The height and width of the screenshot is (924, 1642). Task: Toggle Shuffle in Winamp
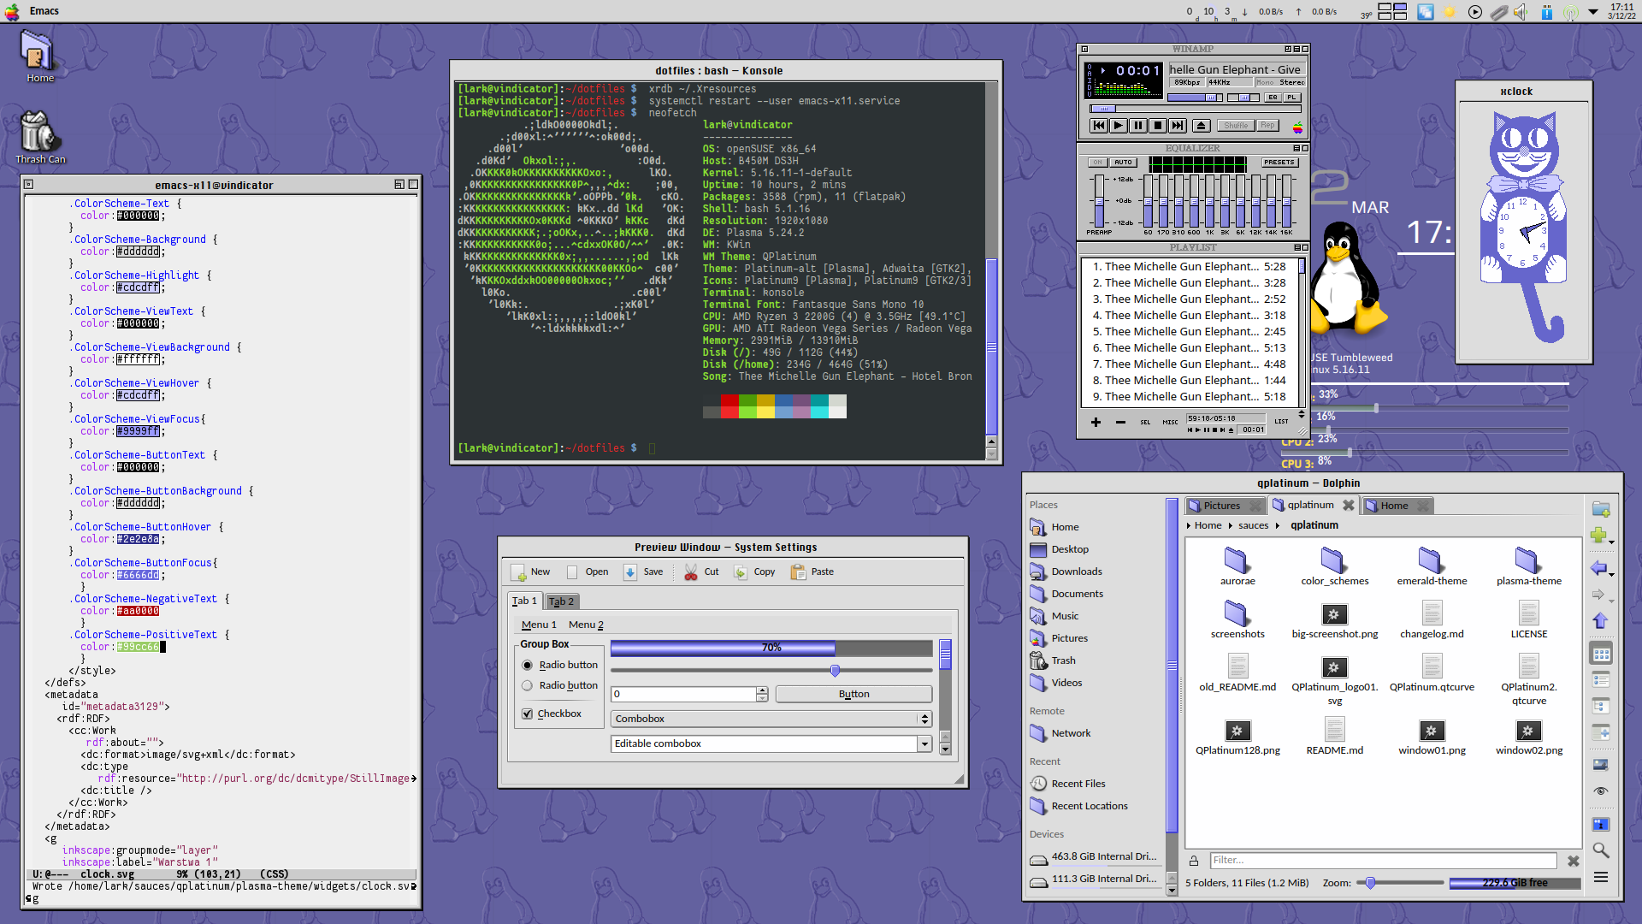pyautogui.click(x=1235, y=126)
